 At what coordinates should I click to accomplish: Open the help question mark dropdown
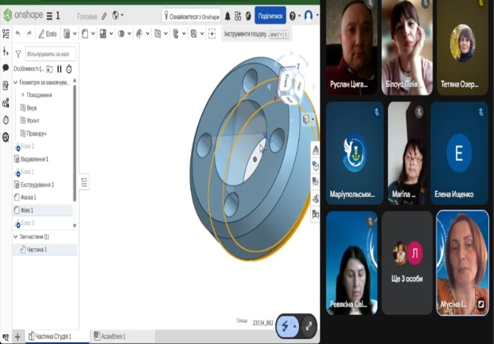(294, 16)
